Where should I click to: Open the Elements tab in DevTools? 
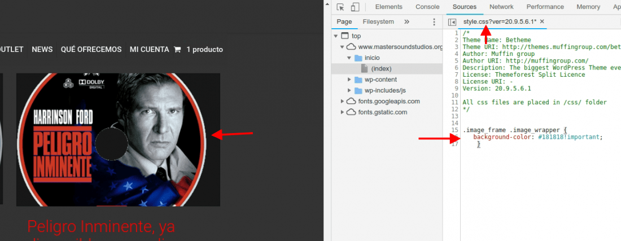tap(388, 7)
